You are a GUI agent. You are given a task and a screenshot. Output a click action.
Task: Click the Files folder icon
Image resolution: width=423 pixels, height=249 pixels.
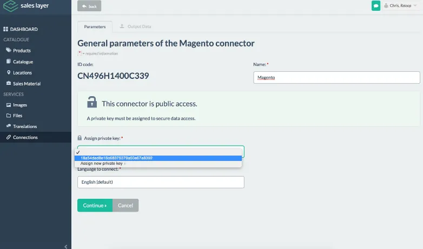(x=9, y=116)
